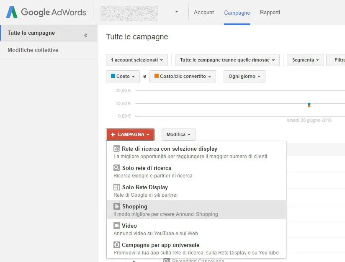
Task: Click the 10,00 € axis label
Action: coord(123,103)
